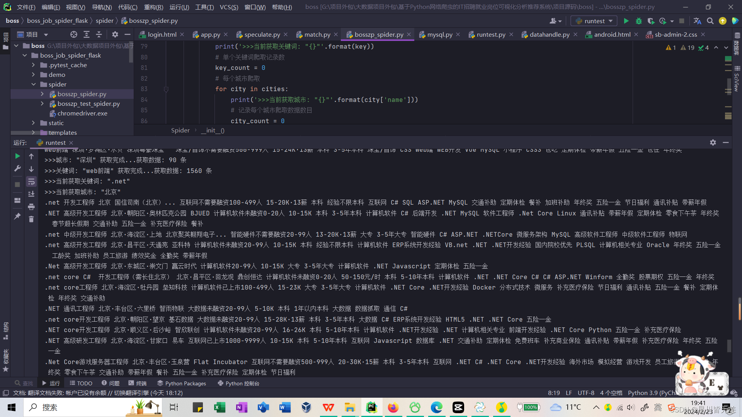Screen dimensions: 742x417
Task: Click the green Run button in top toolbar
Action: click(x=626, y=21)
